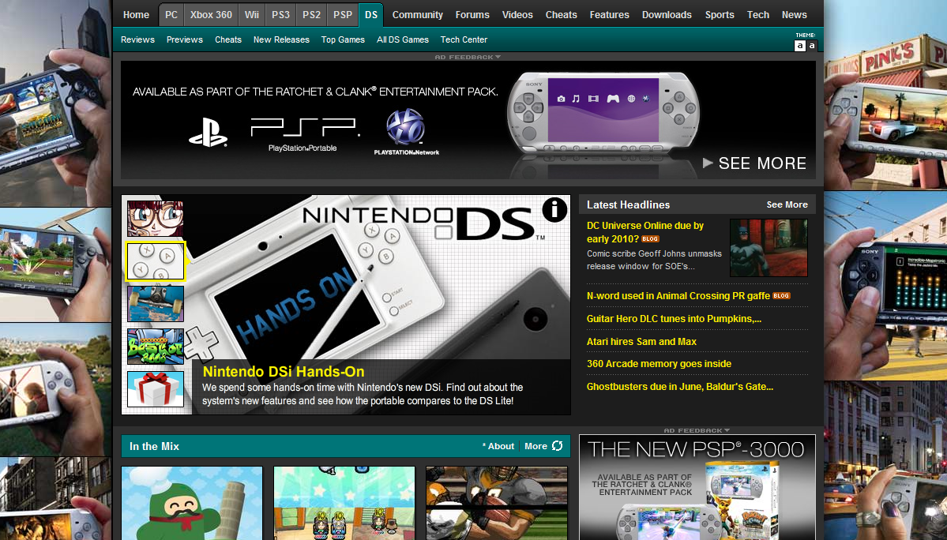Open the 'Nintendo DSi Hands-On' feature title

284,372
